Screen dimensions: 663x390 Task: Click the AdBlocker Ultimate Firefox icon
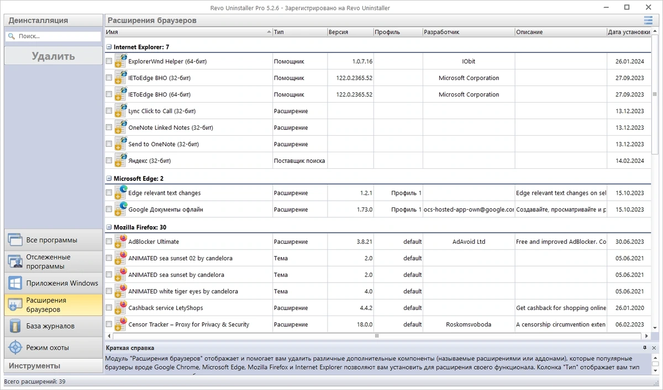[x=121, y=242]
